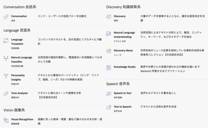Open Natural Language Classifier service

click(x=22, y=59)
